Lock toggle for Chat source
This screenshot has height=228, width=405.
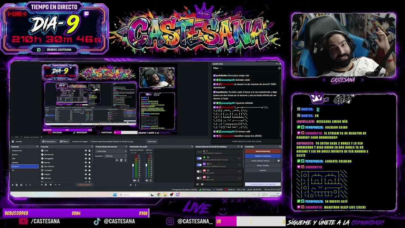90,151
